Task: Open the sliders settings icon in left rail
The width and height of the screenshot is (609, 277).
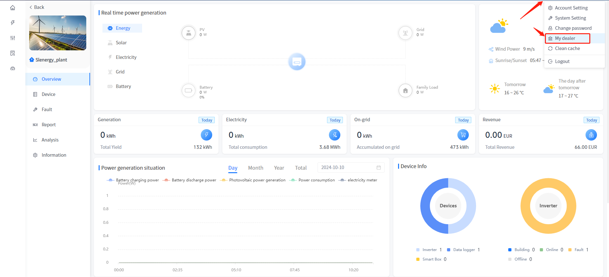Action: click(x=13, y=38)
